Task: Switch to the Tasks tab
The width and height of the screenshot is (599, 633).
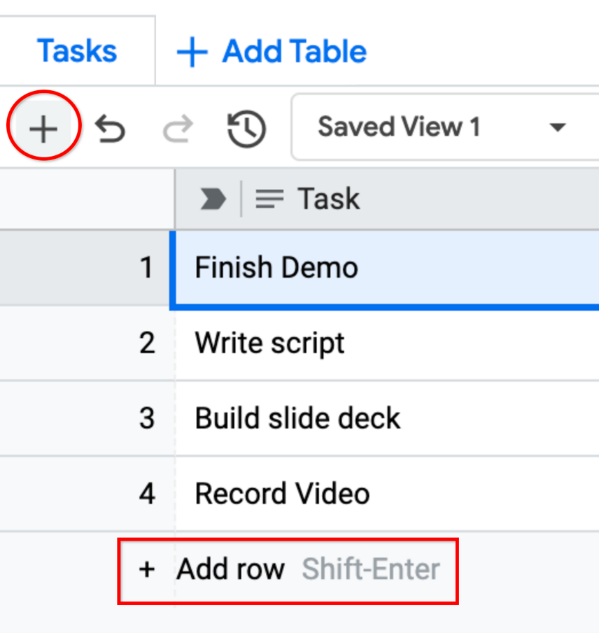Action: click(x=77, y=52)
